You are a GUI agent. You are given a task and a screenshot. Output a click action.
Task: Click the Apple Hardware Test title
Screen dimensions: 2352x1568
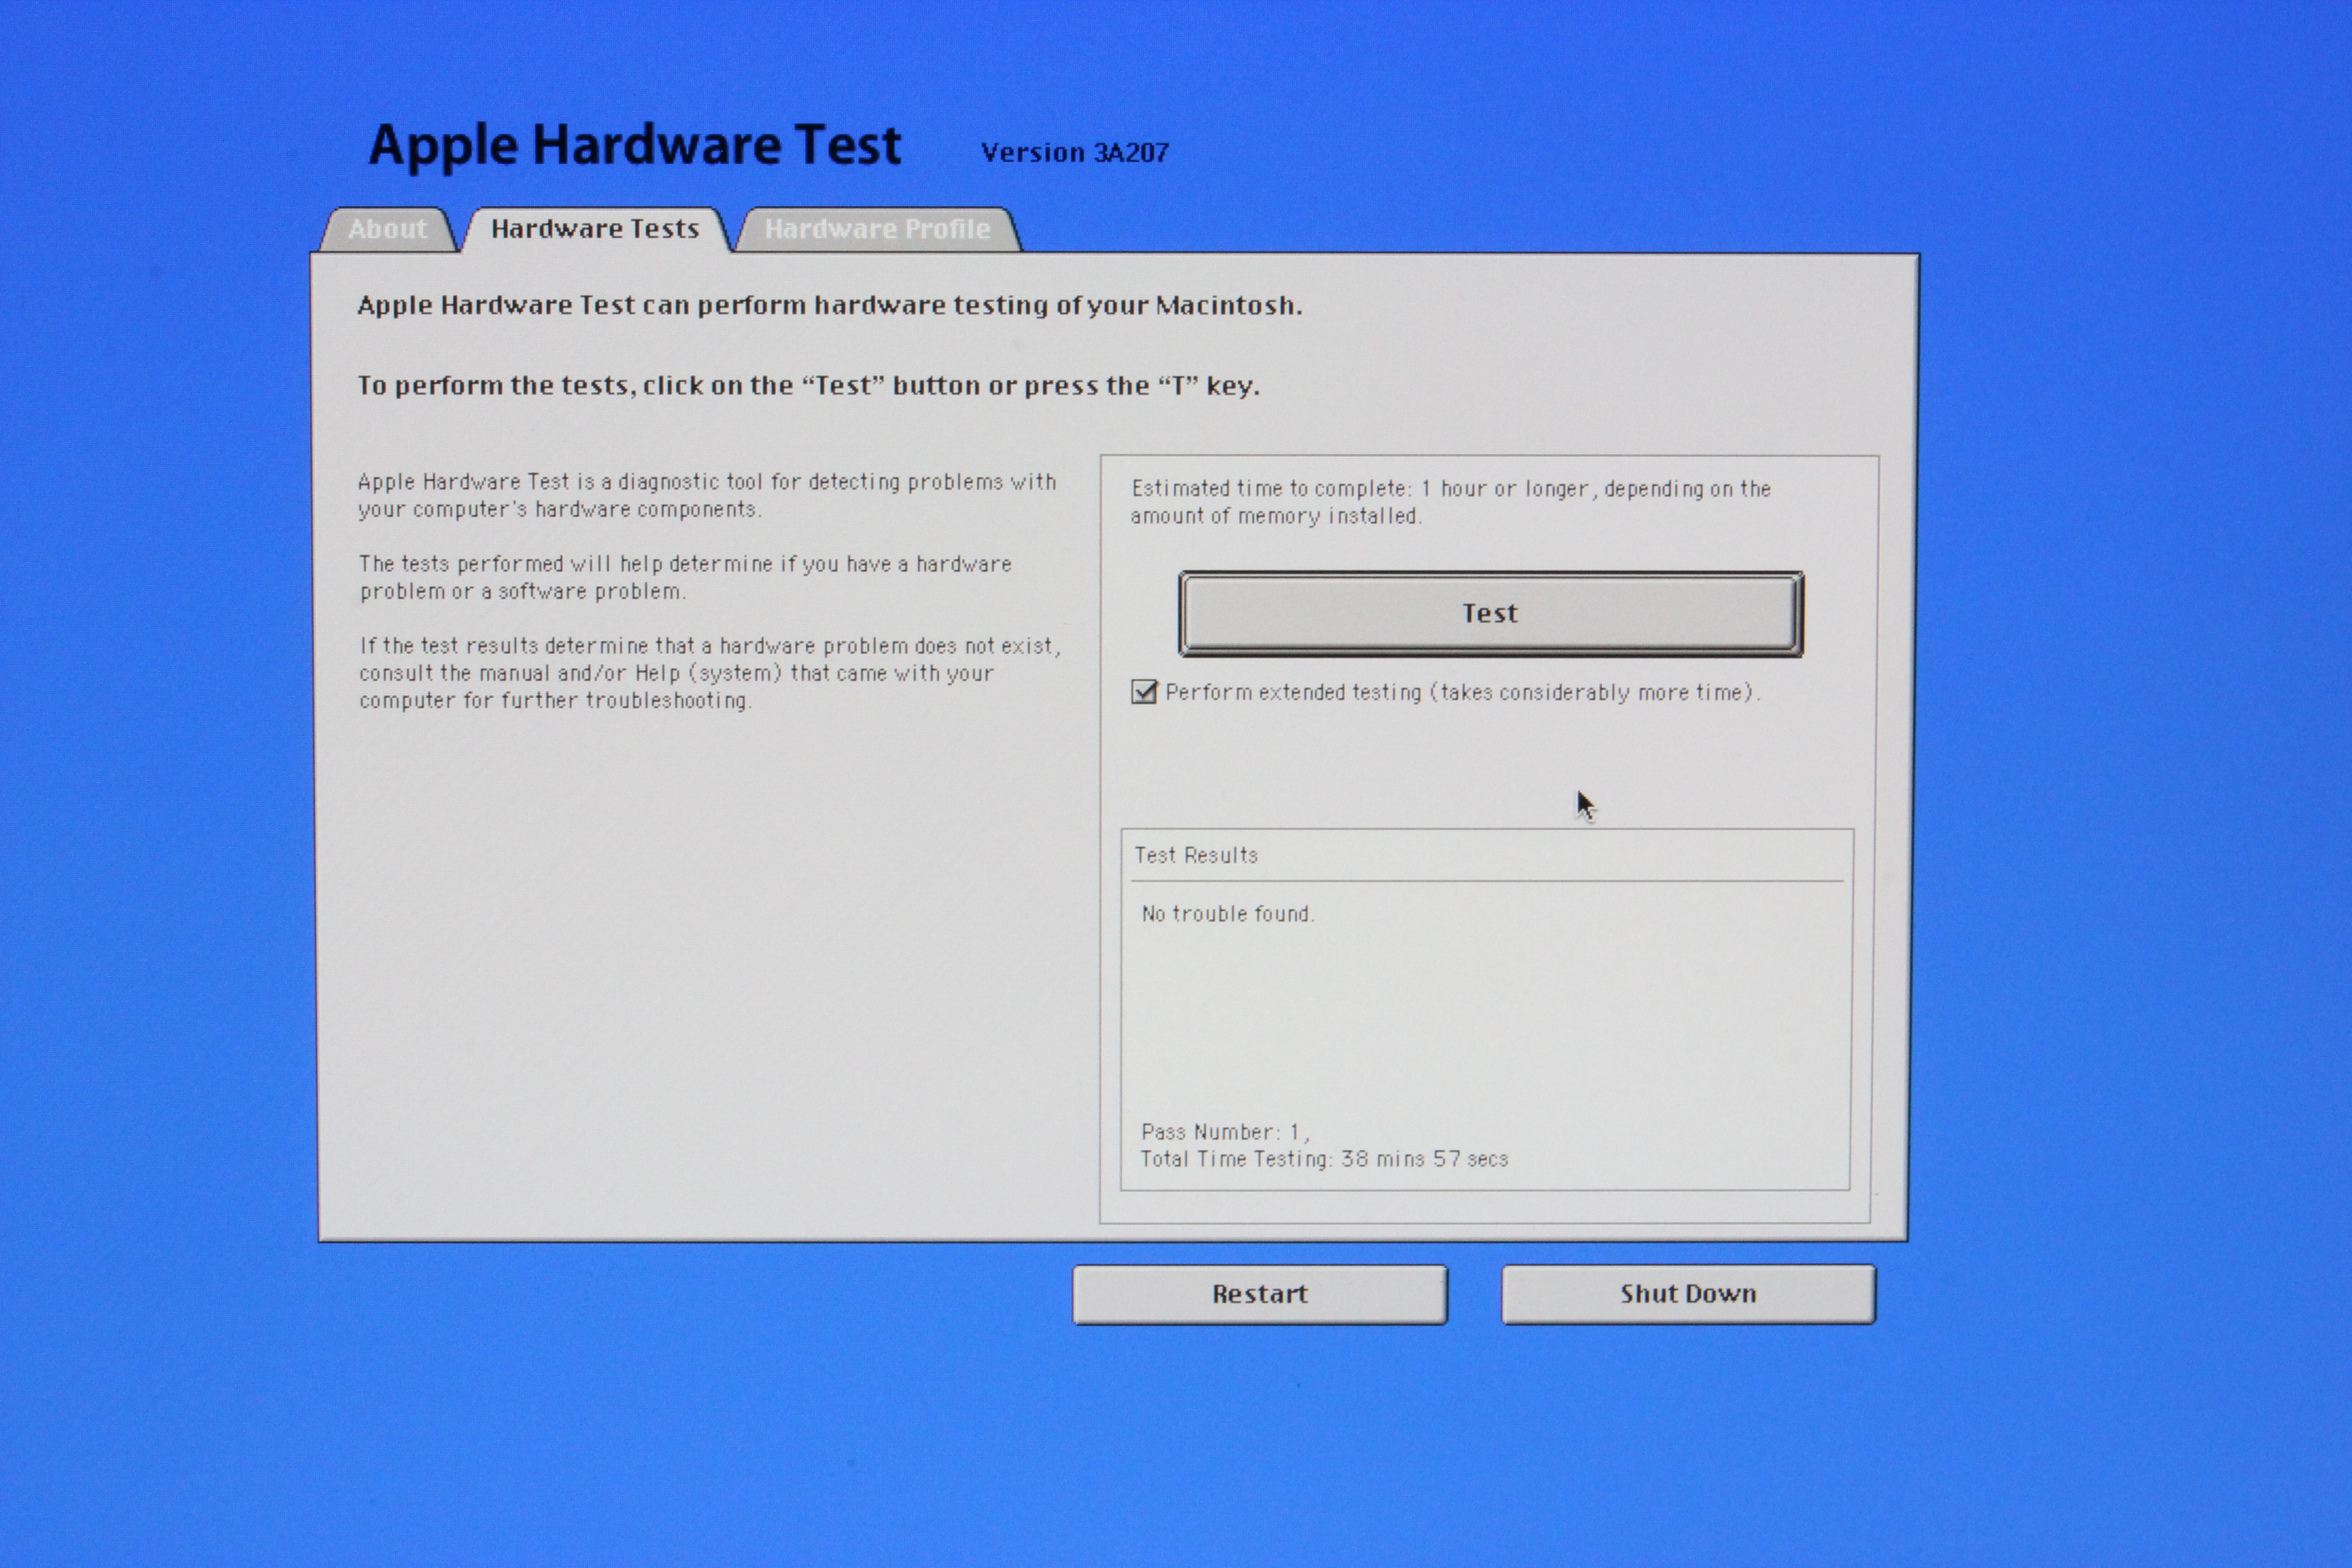pyautogui.click(x=635, y=146)
